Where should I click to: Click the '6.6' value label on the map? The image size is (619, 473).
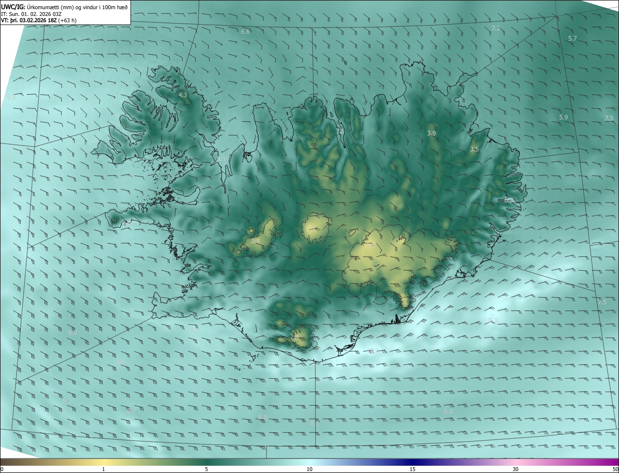[x=245, y=32]
